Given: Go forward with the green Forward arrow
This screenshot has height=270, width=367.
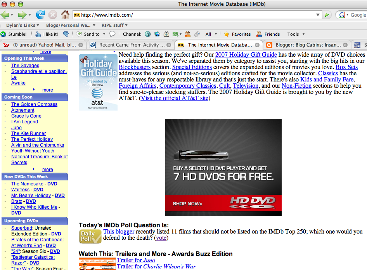Looking at the screenshot, I should point(22,15).
